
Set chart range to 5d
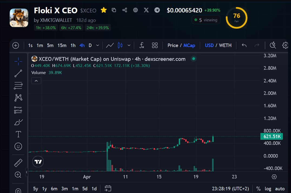(85, 189)
